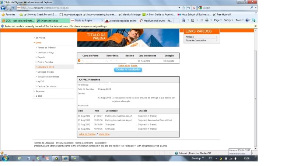
Task: Click the privacy statement footer link
Action: pyautogui.click(x=64, y=143)
